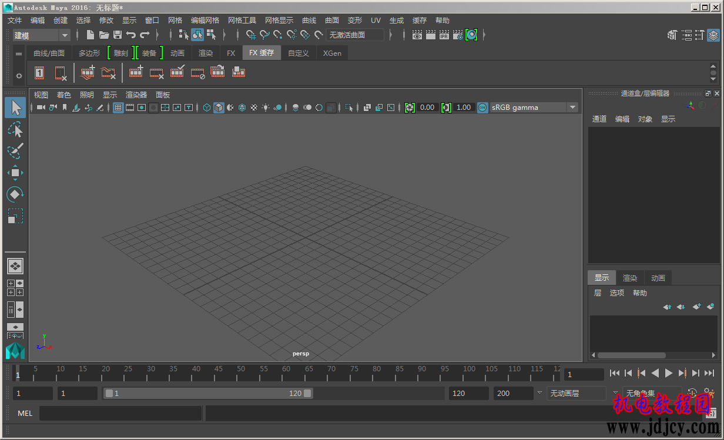Create a new scene file

(90, 35)
